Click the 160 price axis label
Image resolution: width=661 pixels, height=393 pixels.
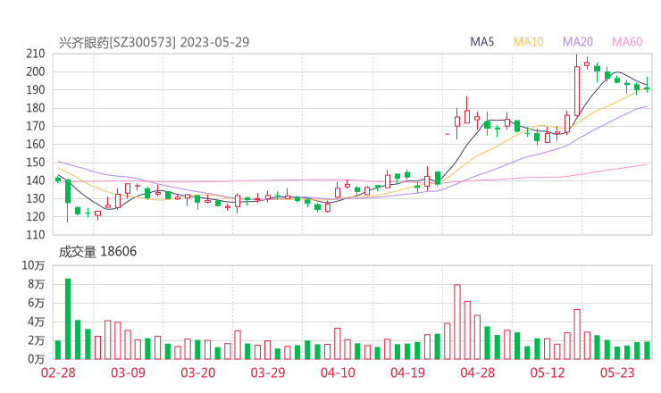(36, 144)
